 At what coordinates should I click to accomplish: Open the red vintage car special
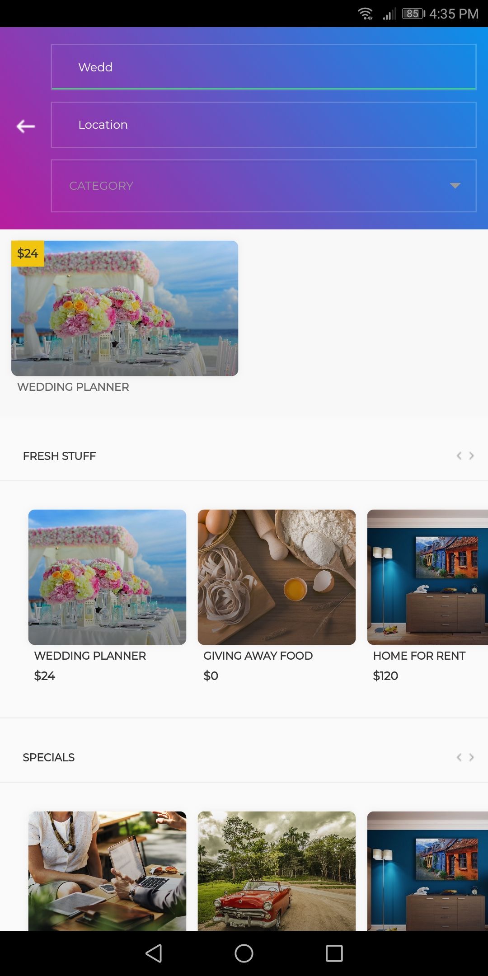coord(277,871)
